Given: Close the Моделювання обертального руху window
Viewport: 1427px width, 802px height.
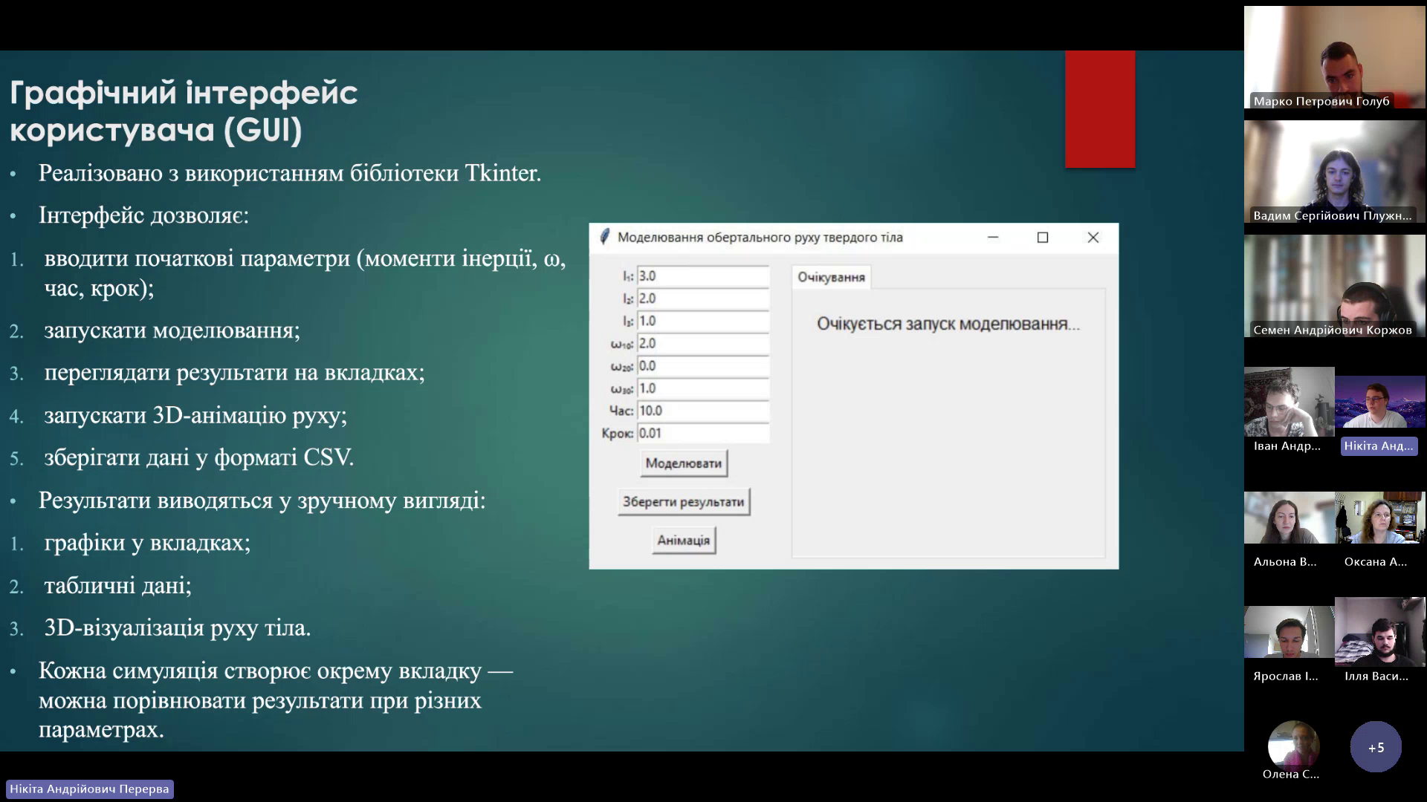Looking at the screenshot, I should (1093, 238).
